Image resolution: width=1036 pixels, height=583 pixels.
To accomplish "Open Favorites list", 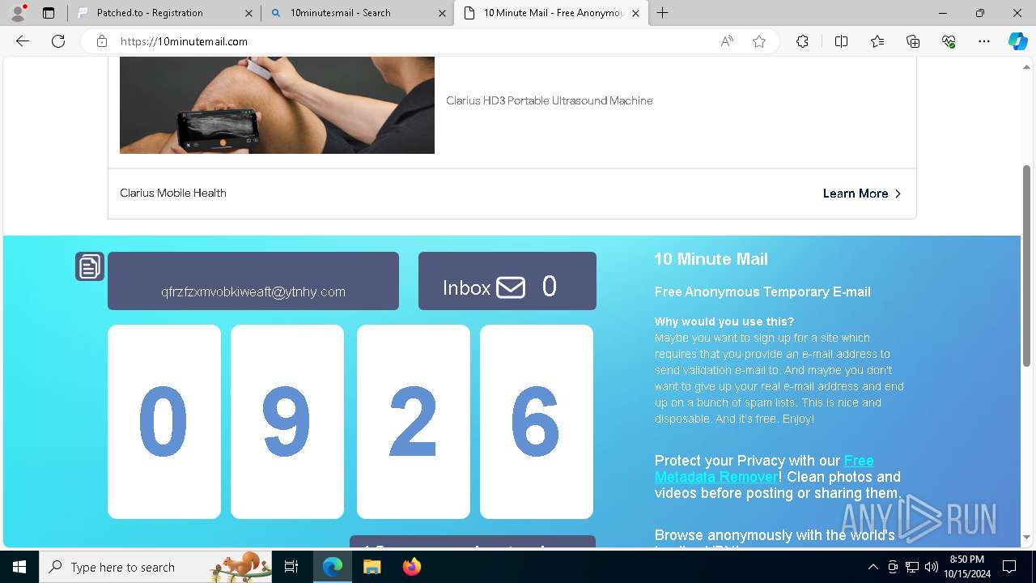I will coord(877,41).
